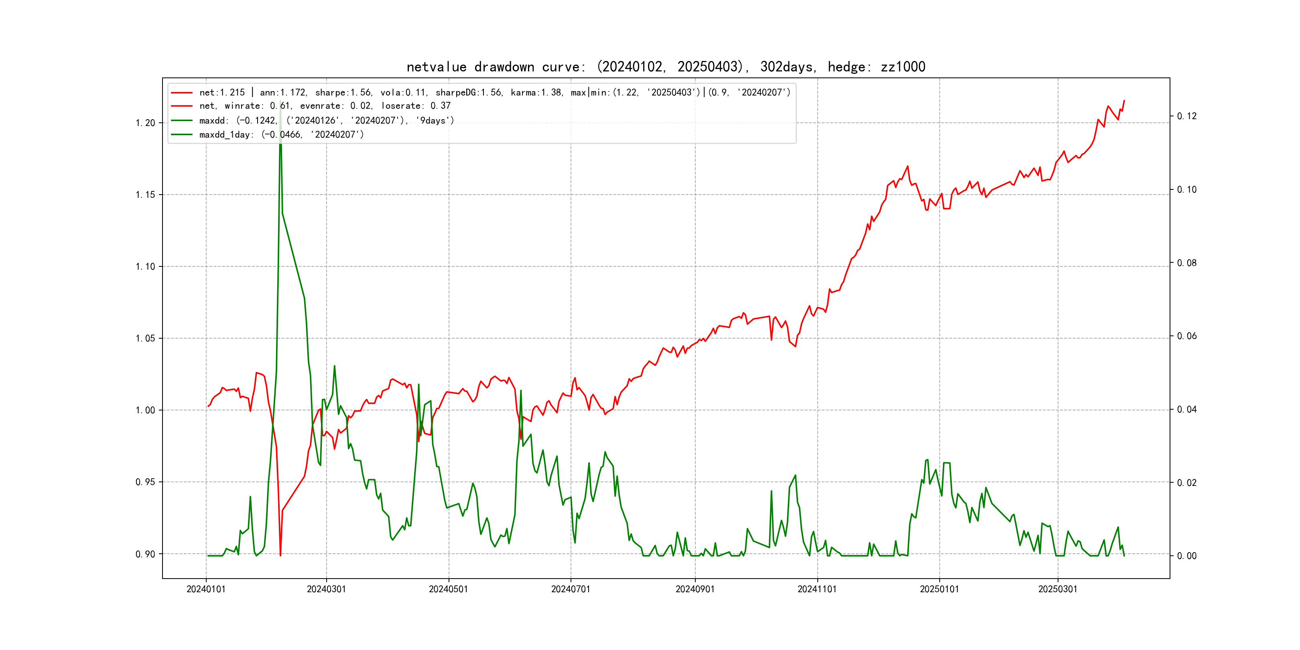Click green swatch beside maxdd_1day legend entry

182,135
